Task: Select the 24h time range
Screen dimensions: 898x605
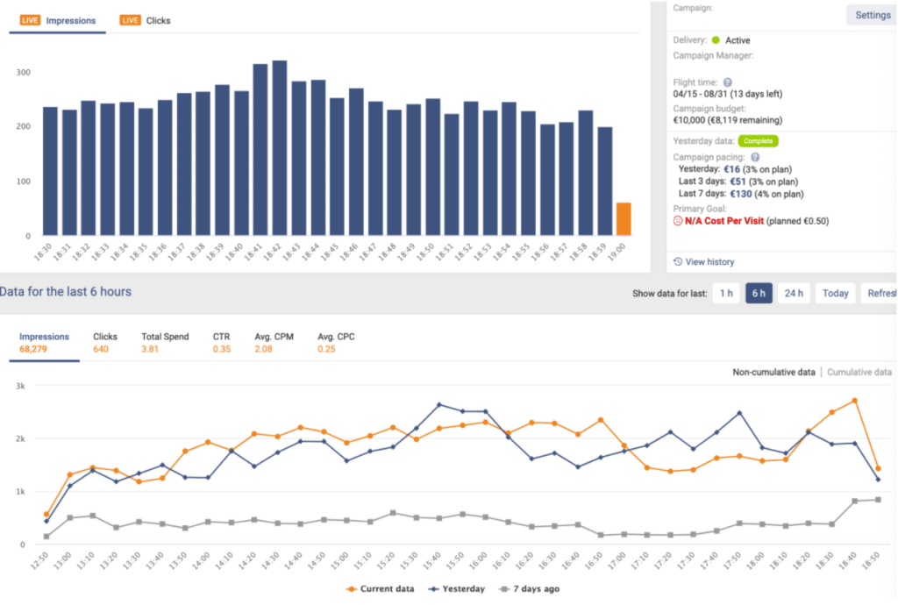Action: pos(793,293)
